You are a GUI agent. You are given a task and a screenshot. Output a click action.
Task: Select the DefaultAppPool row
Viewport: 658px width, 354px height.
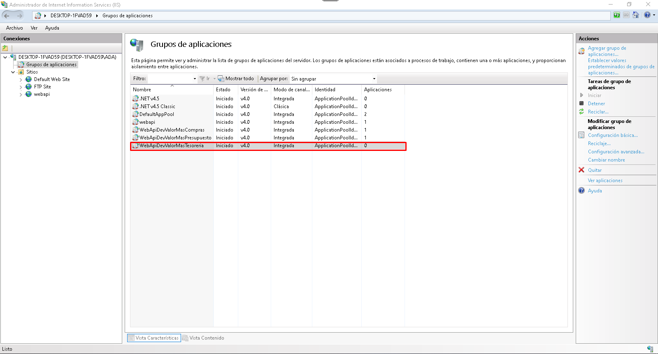tap(157, 114)
